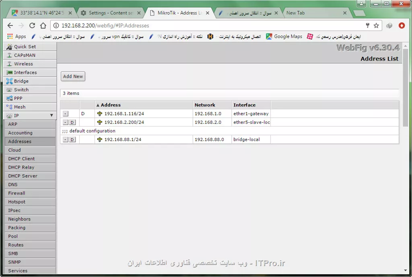Disable the 192.168.2.200/24 address

72,122
